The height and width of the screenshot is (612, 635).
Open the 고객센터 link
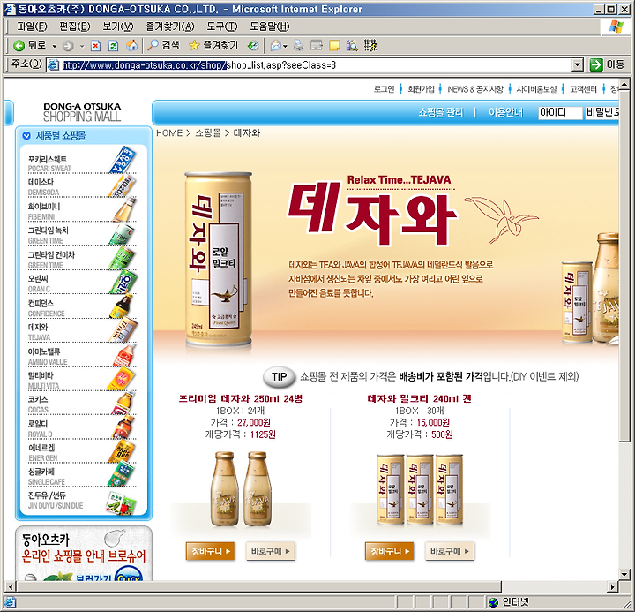click(x=583, y=89)
